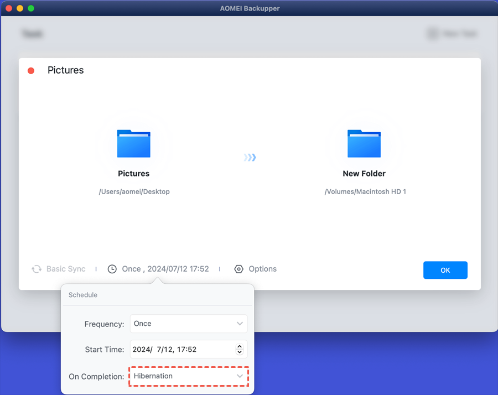Click the Schedule popup heading
The image size is (498, 395).
point(83,295)
